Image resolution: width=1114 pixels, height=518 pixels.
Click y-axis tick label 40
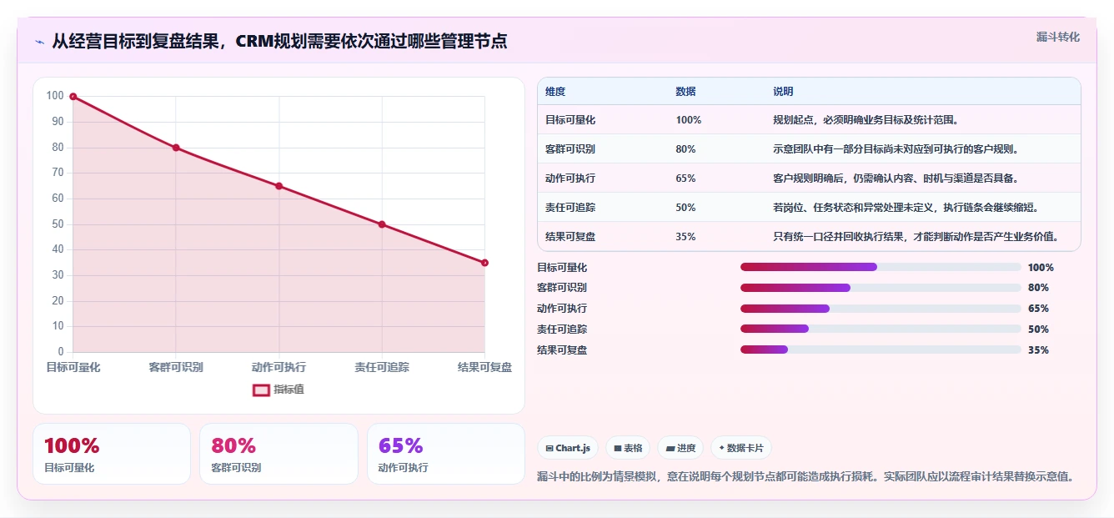coord(58,249)
